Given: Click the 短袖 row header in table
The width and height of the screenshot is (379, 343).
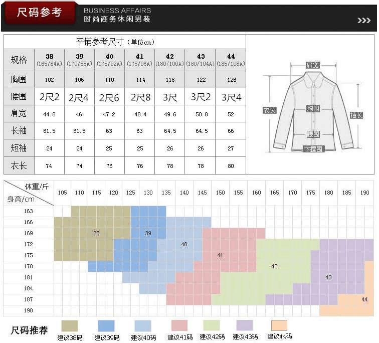Looking at the screenshot, I should click(19, 148).
